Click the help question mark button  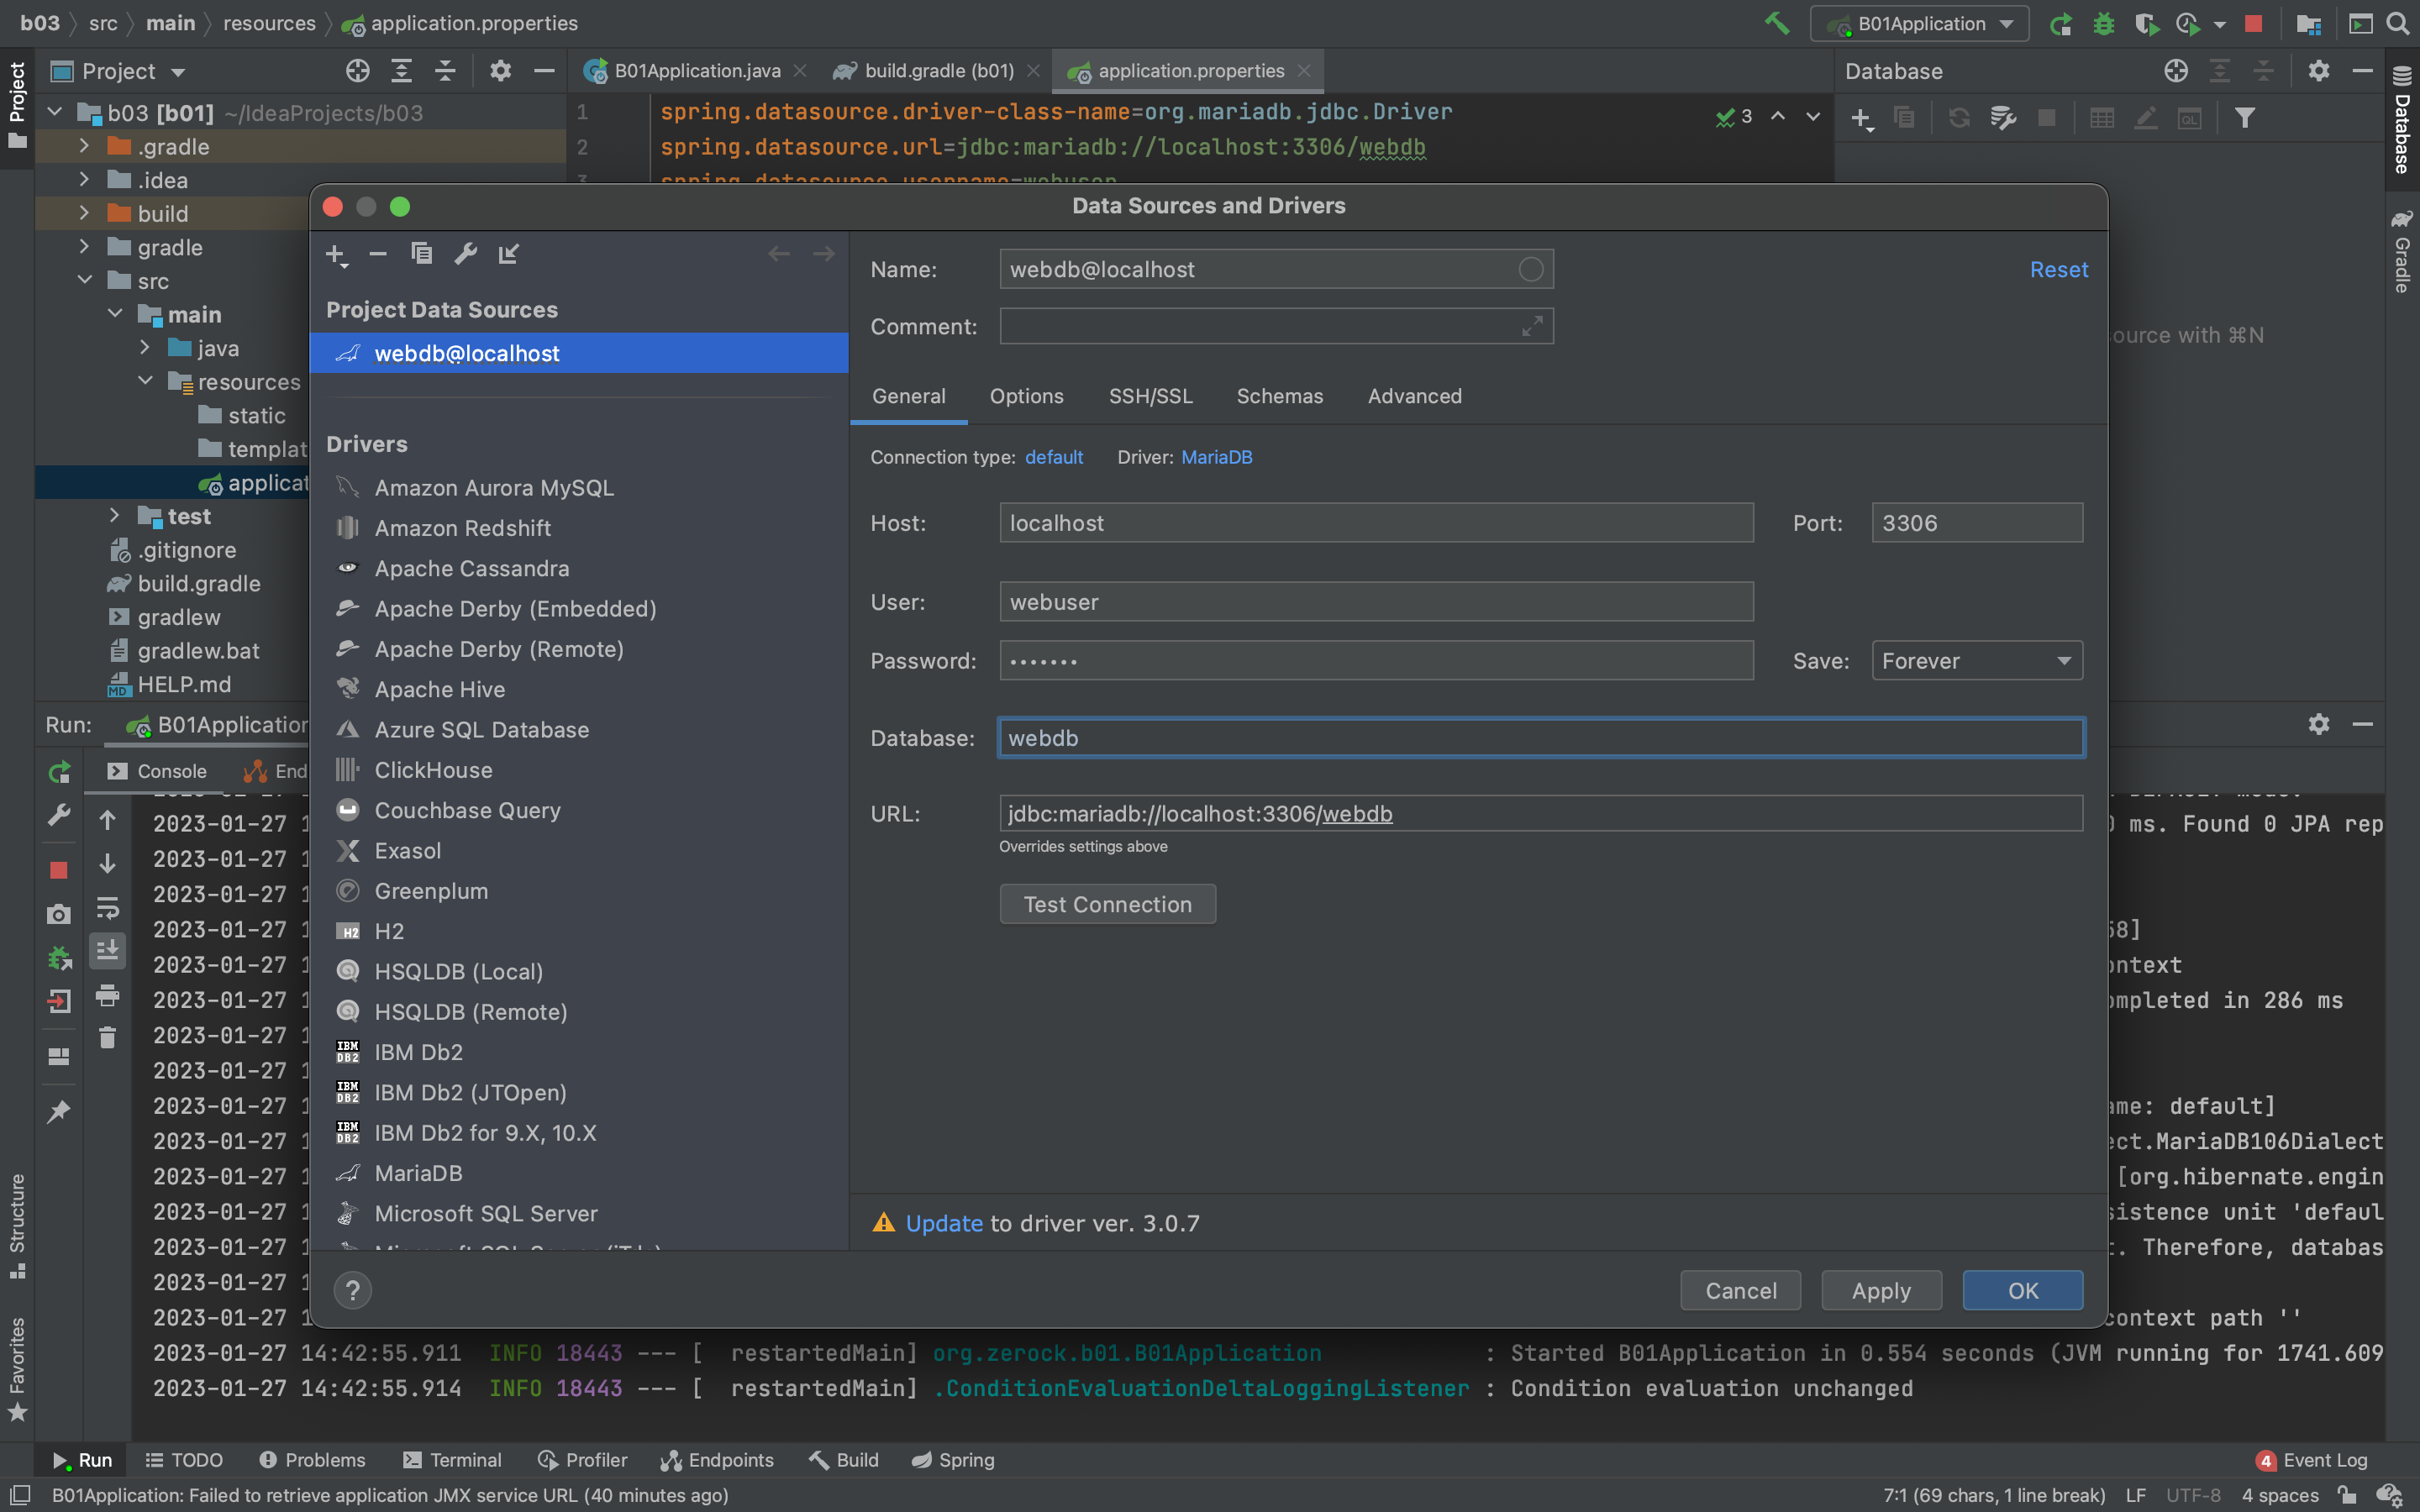[352, 1290]
